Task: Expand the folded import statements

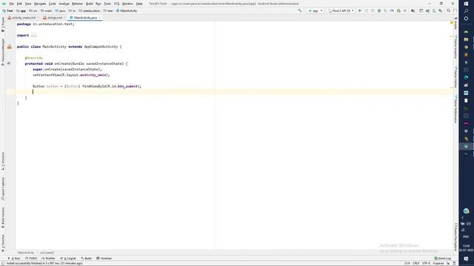Action: [34, 35]
